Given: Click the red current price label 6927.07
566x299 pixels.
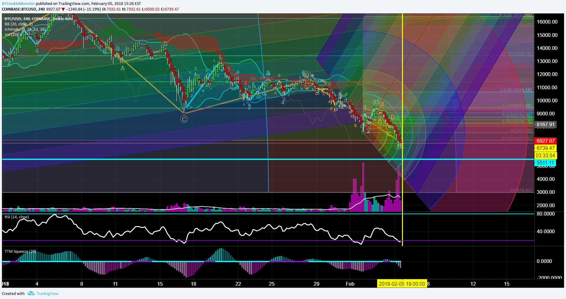Looking at the screenshot, I should [x=545, y=141].
